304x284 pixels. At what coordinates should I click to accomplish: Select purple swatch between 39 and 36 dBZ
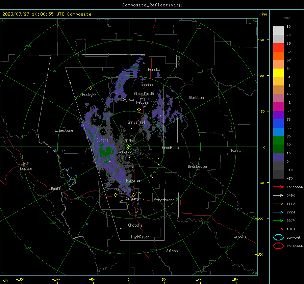coord(278,115)
